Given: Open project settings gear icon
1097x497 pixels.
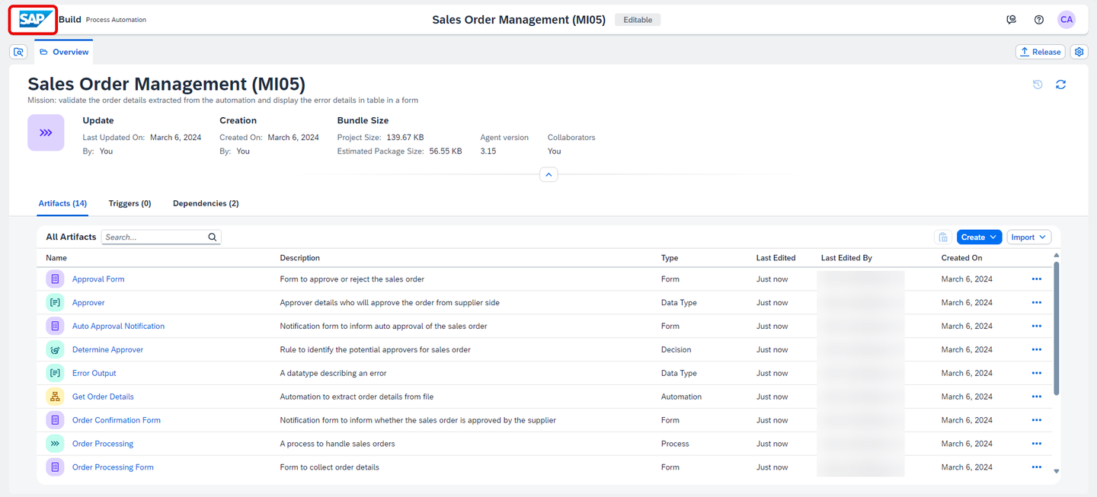Looking at the screenshot, I should tap(1079, 52).
